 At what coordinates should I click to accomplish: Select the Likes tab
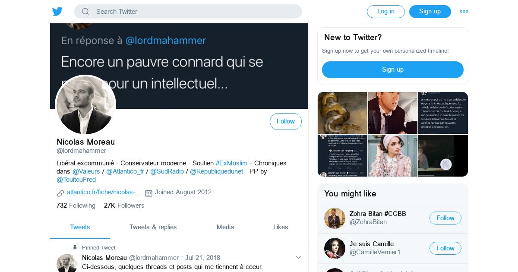(281, 227)
